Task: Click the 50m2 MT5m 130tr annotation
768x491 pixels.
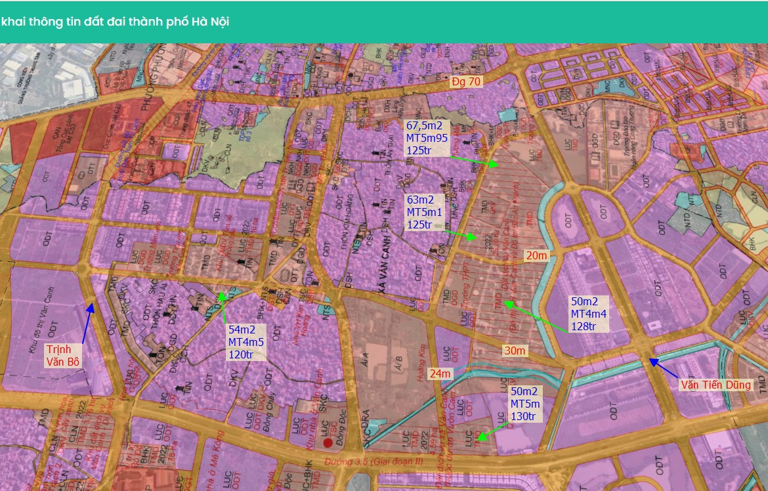Action: coord(525,404)
